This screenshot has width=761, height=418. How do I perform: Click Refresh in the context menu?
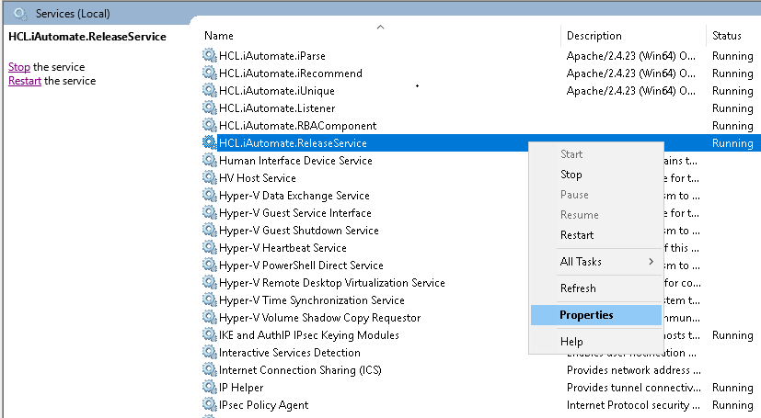[578, 288]
